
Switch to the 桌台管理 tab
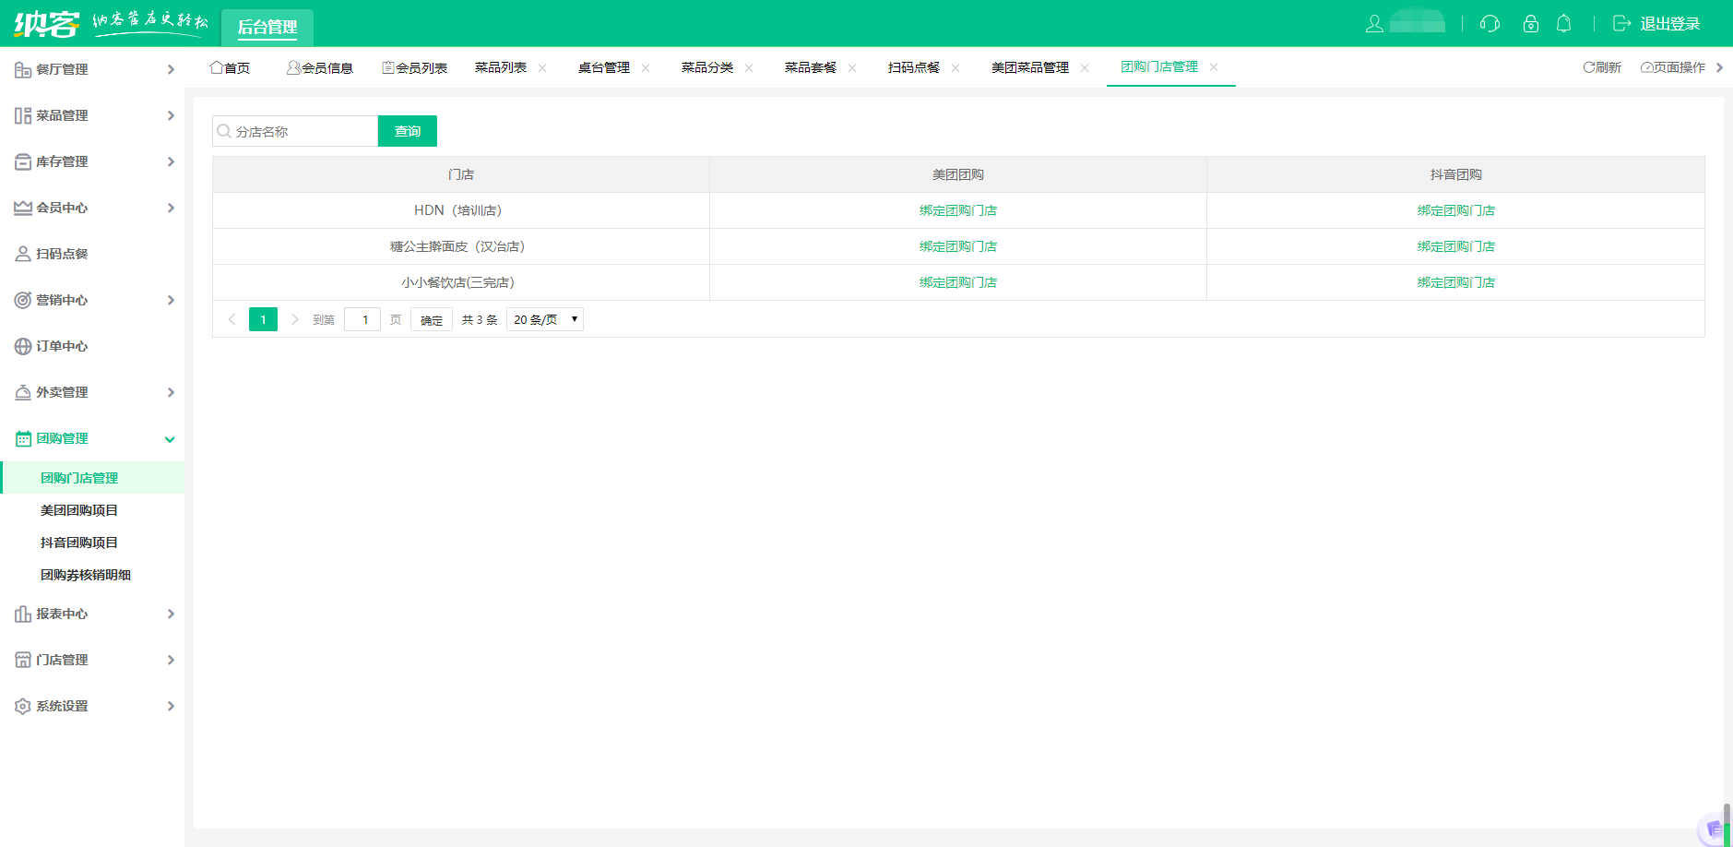(x=603, y=68)
